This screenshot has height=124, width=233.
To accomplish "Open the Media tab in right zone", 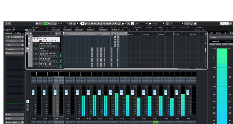I will click(x=218, y=33).
